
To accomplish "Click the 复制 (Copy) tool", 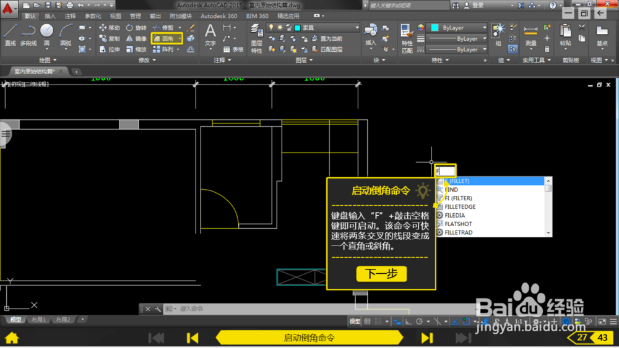I will pos(110,38).
